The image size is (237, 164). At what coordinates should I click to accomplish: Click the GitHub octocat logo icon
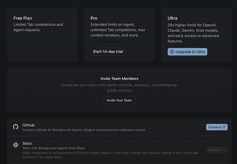point(16,127)
